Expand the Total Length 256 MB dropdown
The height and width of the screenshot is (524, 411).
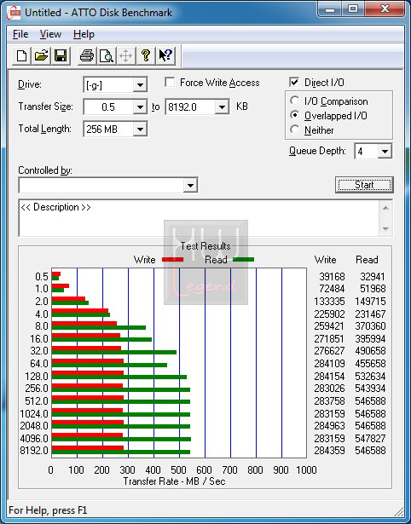(140, 129)
